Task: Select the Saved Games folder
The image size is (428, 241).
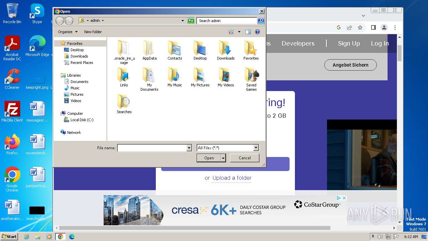Action: [x=251, y=79]
